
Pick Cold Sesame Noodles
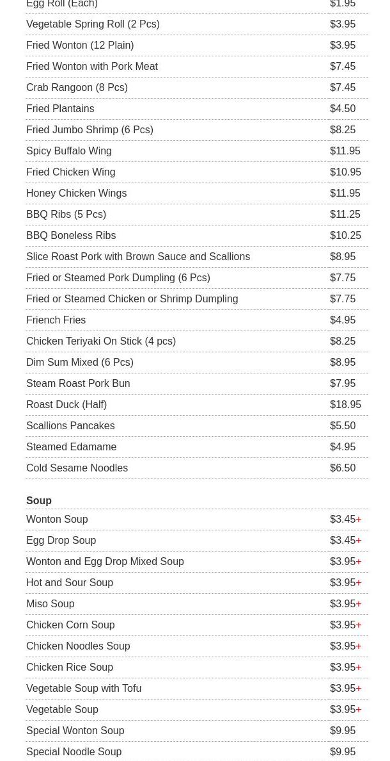tap(197, 468)
